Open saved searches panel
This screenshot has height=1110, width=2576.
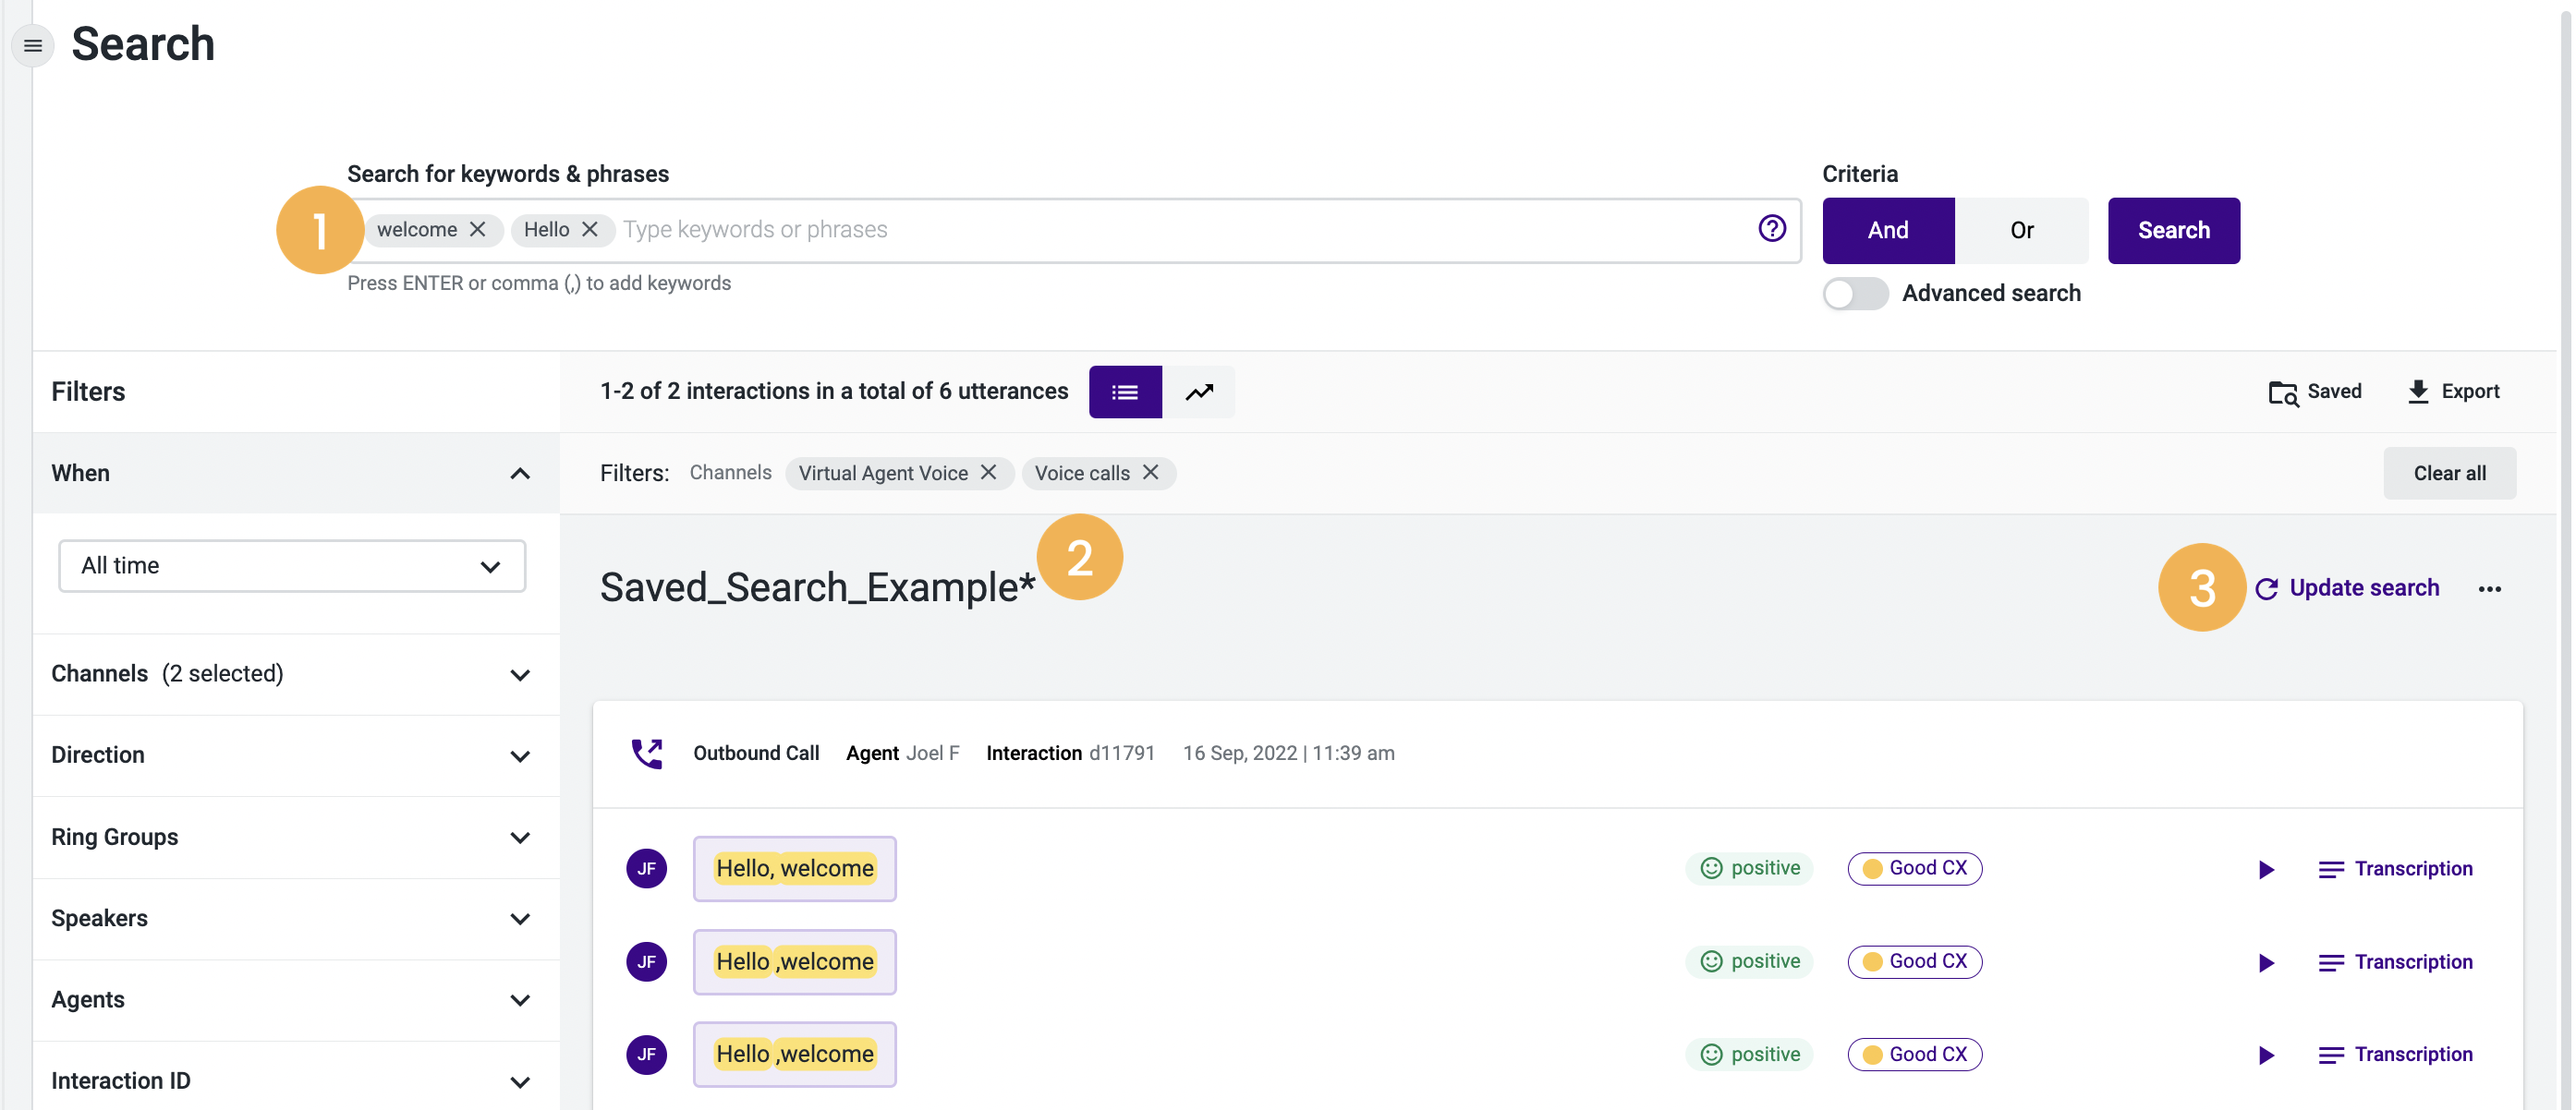pyautogui.click(x=2314, y=391)
